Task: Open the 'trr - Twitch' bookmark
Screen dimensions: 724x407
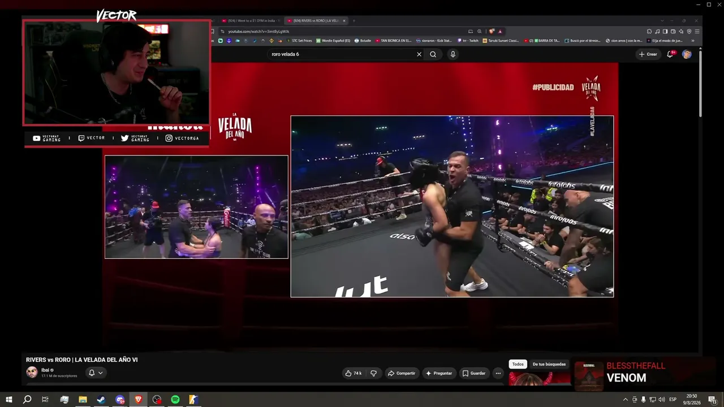Action: pos(468,41)
